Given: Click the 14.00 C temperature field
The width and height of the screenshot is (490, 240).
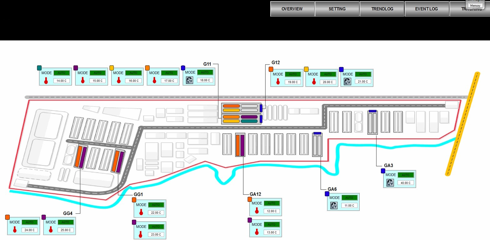Looking at the screenshot, I should point(62,81).
